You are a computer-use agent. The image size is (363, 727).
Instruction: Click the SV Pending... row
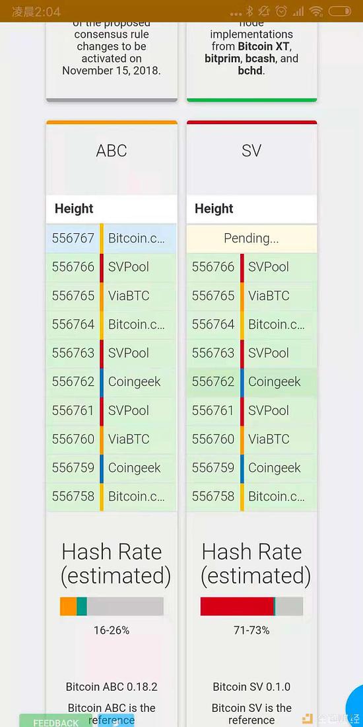point(252,239)
